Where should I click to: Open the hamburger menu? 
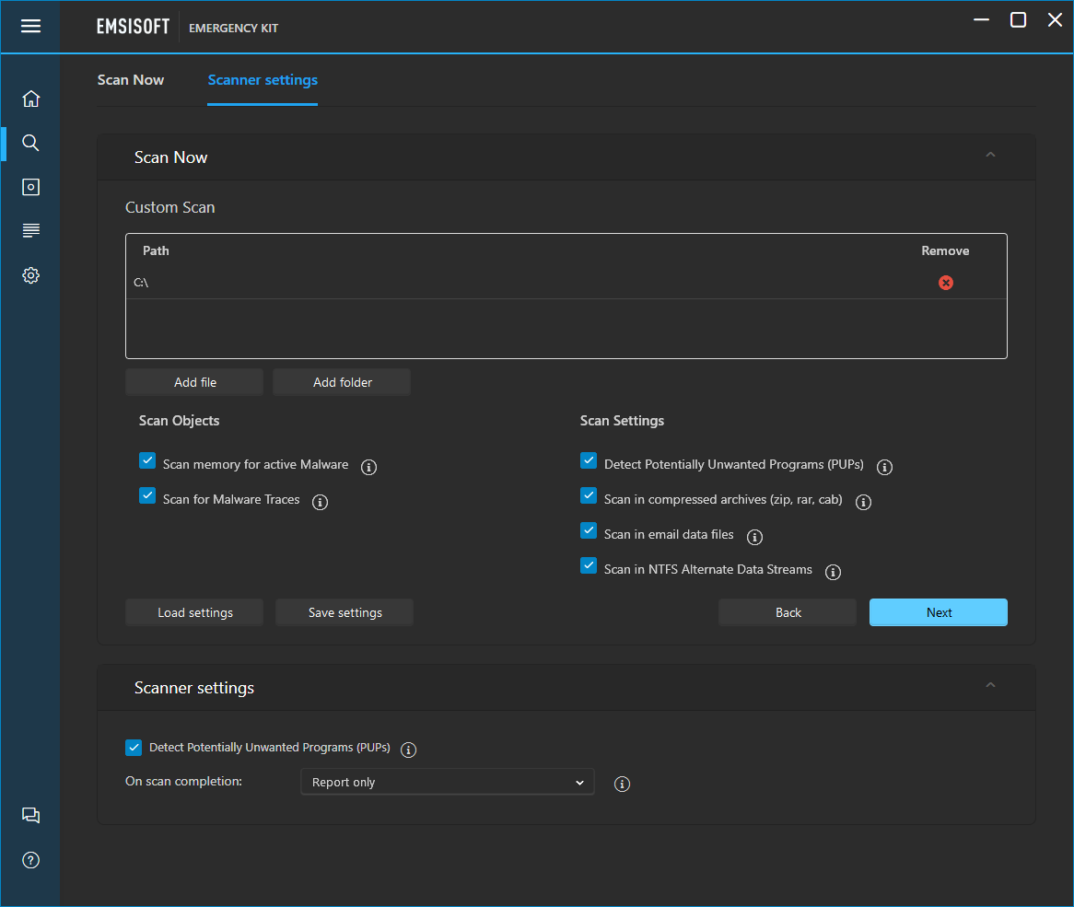click(30, 26)
